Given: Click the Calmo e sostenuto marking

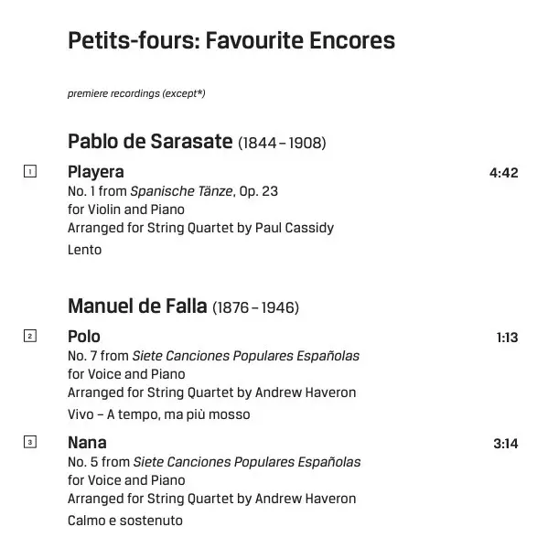Looking at the screenshot, I should pos(125,521).
